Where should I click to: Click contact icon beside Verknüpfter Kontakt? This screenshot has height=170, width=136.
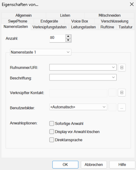(122, 93)
